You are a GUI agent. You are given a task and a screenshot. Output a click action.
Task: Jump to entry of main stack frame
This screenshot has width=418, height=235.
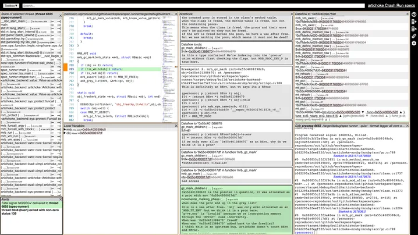click(52, 25)
